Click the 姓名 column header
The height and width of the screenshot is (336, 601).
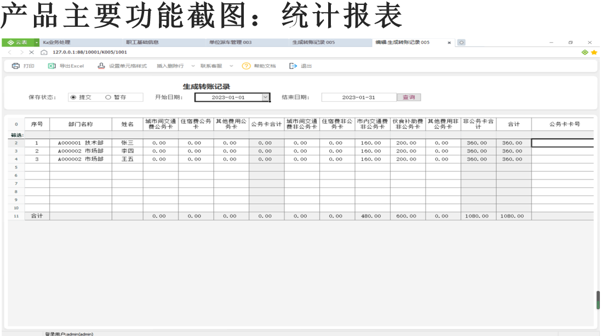[x=127, y=124]
